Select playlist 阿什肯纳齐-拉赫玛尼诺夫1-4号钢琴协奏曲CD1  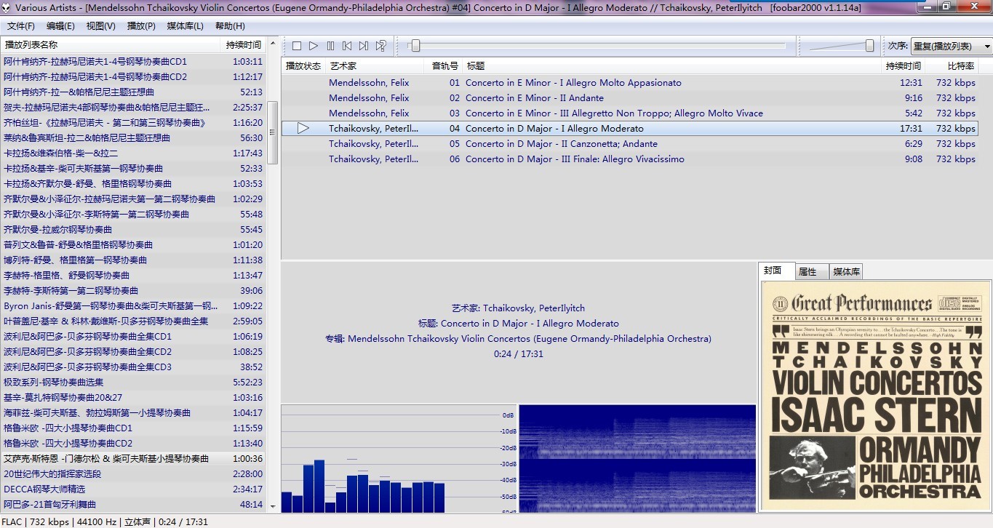tap(133, 62)
